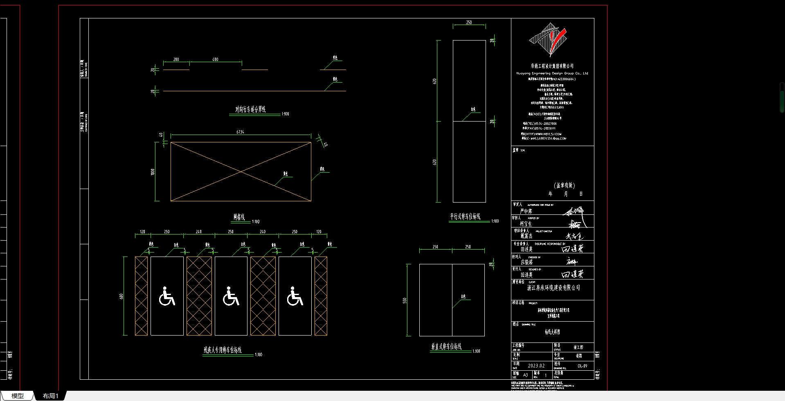Select the right wheelchair parking symbol
This screenshot has width=785, height=401.
pos(295,296)
